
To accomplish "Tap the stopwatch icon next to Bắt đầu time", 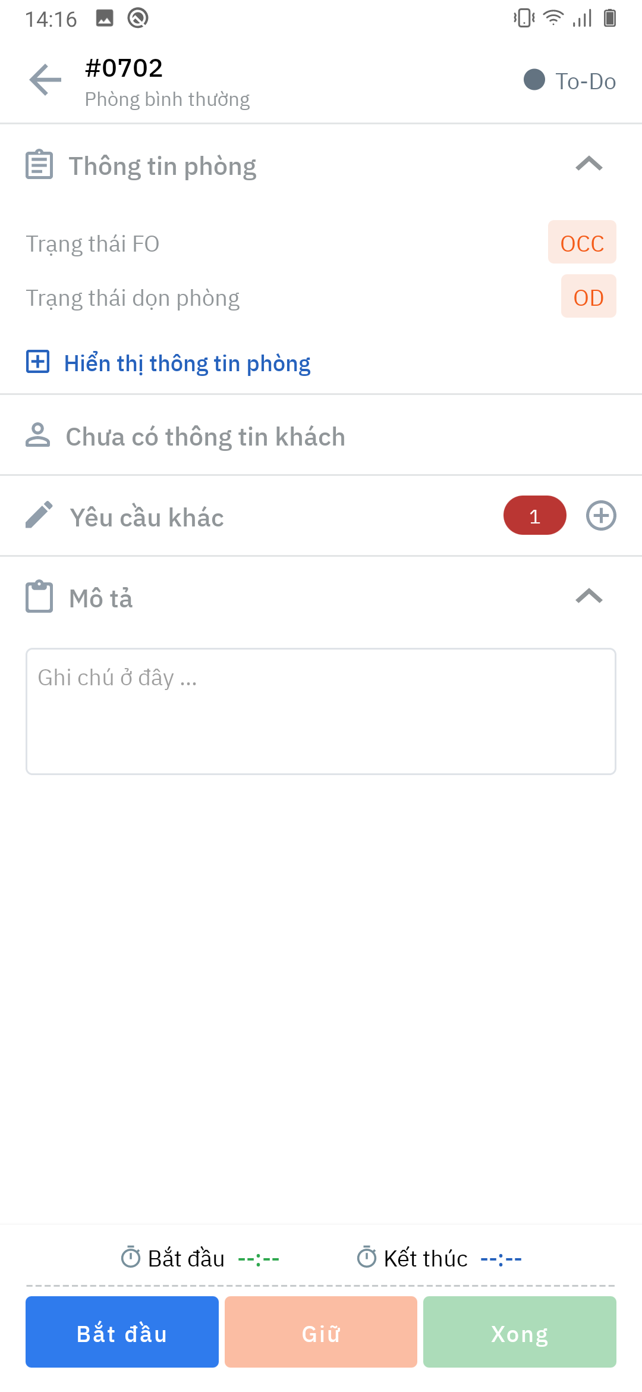I will click(130, 1257).
